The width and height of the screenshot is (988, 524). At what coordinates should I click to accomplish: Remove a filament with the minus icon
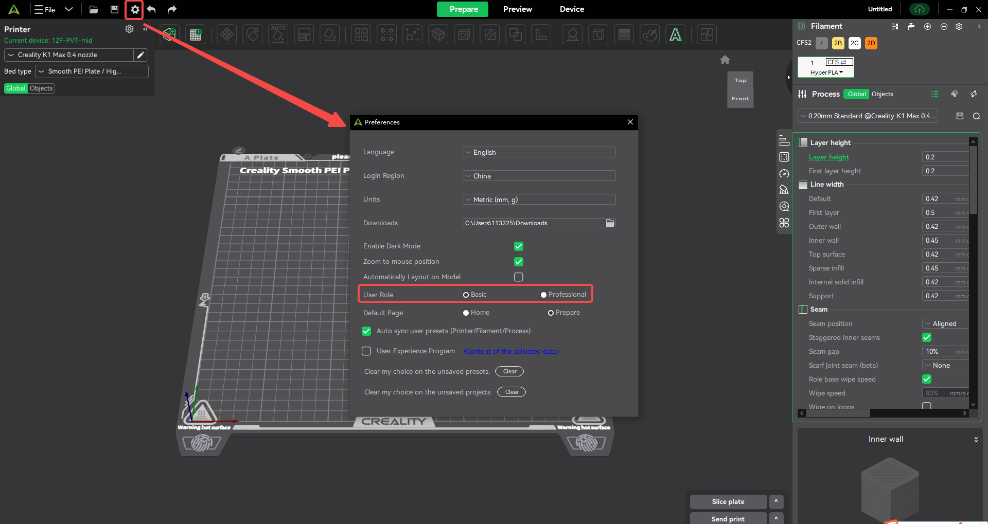[x=944, y=26]
